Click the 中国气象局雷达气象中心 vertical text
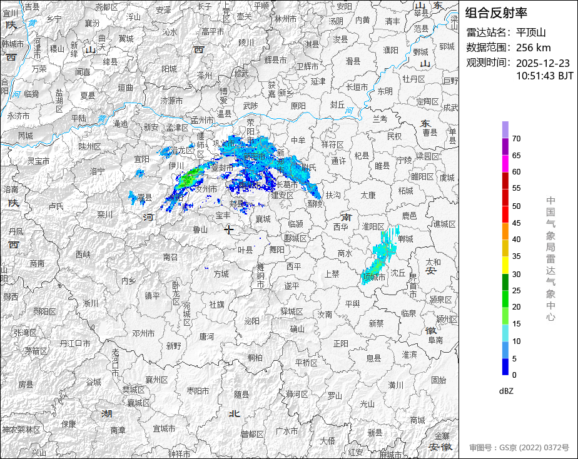The width and height of the screenshot is (578, 459). tap(550, 259)
